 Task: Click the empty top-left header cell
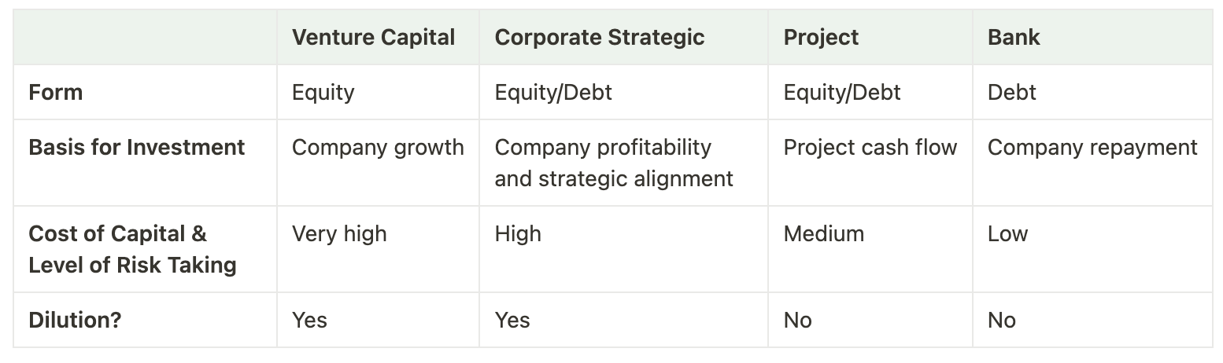[145, 37]
